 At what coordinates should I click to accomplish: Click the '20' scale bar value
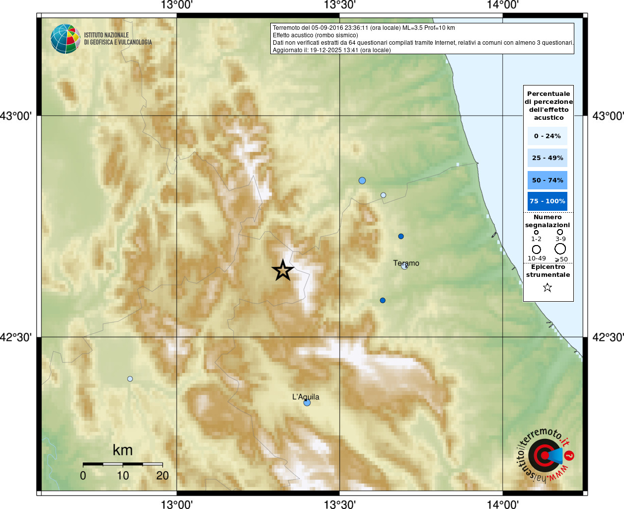coord(162,475)
